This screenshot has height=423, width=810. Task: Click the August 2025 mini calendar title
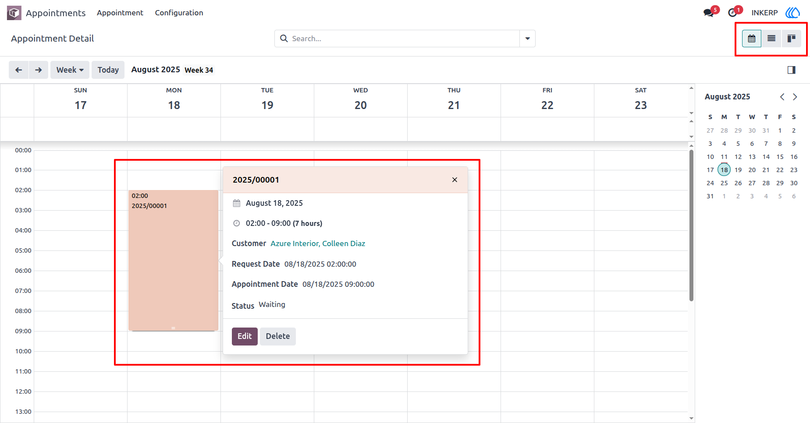coord(727,97)
